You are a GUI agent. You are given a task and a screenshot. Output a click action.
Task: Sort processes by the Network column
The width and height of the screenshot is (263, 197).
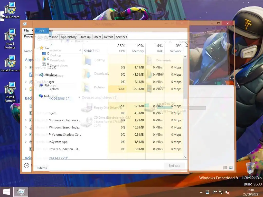pyautogui.click(x=174, y=48)
